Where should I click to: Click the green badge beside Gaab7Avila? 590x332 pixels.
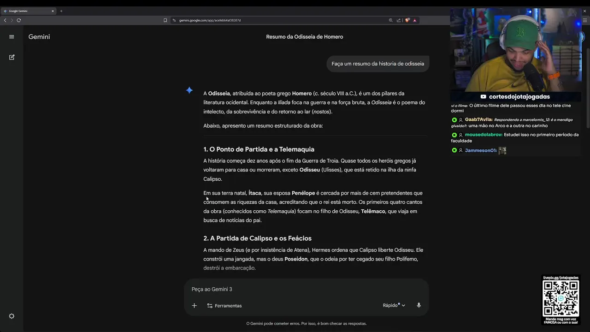pos(454,120)
